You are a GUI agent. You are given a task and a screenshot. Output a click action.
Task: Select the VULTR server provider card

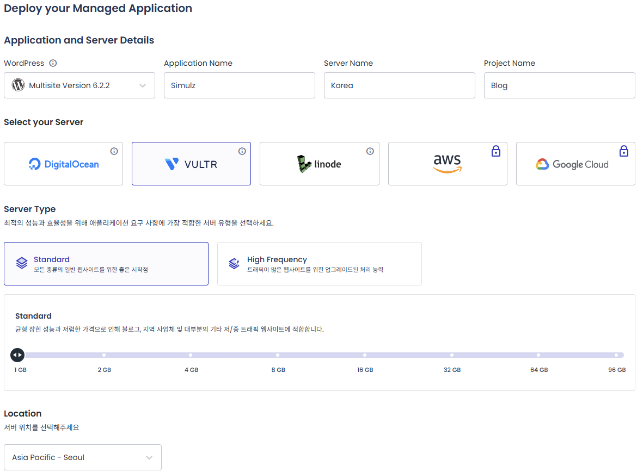click(191, 164)
